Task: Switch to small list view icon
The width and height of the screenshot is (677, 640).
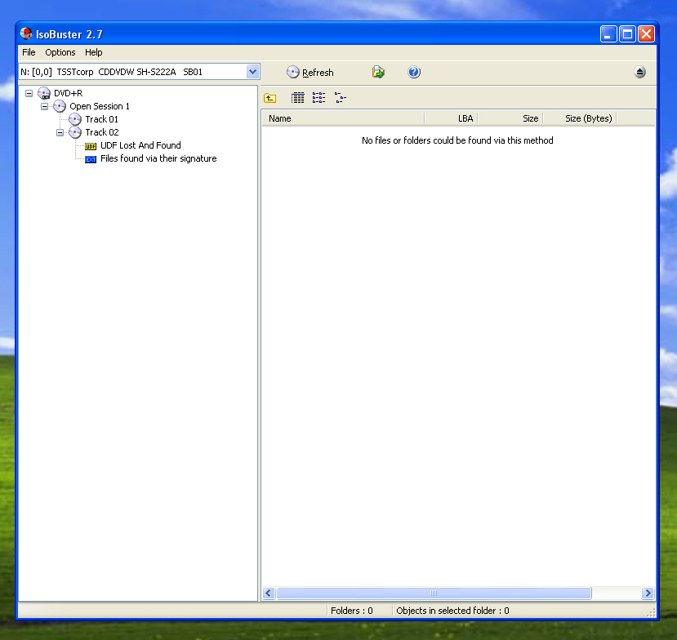Action: point(318,98)
